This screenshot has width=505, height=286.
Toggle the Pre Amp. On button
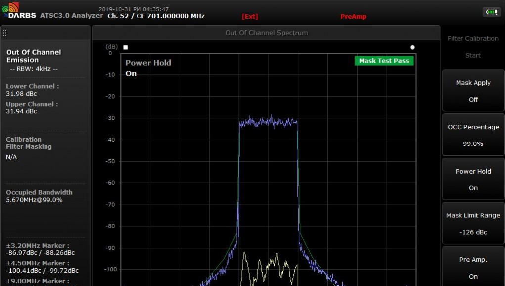473,267
